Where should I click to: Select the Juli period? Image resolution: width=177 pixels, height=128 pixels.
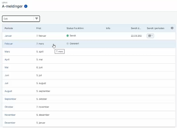click(7, 83)
